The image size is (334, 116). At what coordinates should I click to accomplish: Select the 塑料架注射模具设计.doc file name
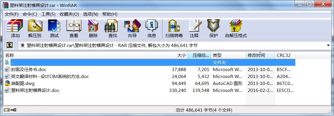(35, 90)
